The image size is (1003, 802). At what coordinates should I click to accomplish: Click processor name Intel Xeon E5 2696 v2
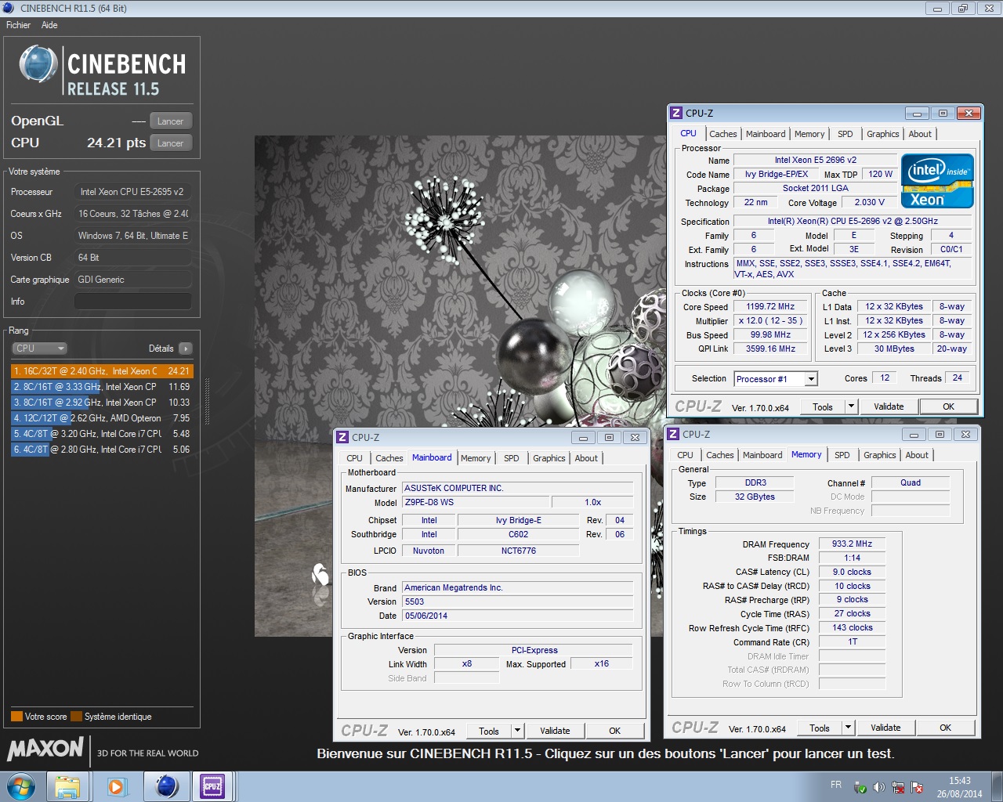[816, 160]
